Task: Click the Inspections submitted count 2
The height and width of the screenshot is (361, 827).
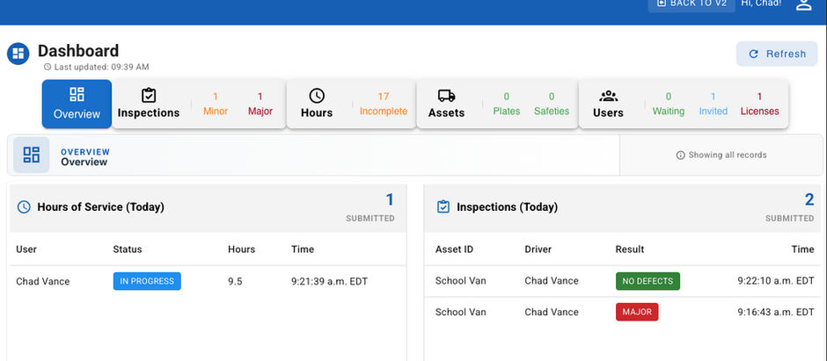Action: pos(809,200)
